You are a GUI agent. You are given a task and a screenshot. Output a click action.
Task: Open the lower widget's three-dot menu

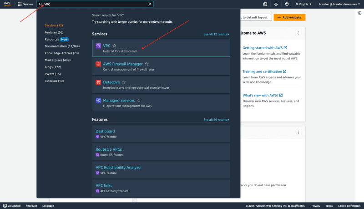pos(298,133)
